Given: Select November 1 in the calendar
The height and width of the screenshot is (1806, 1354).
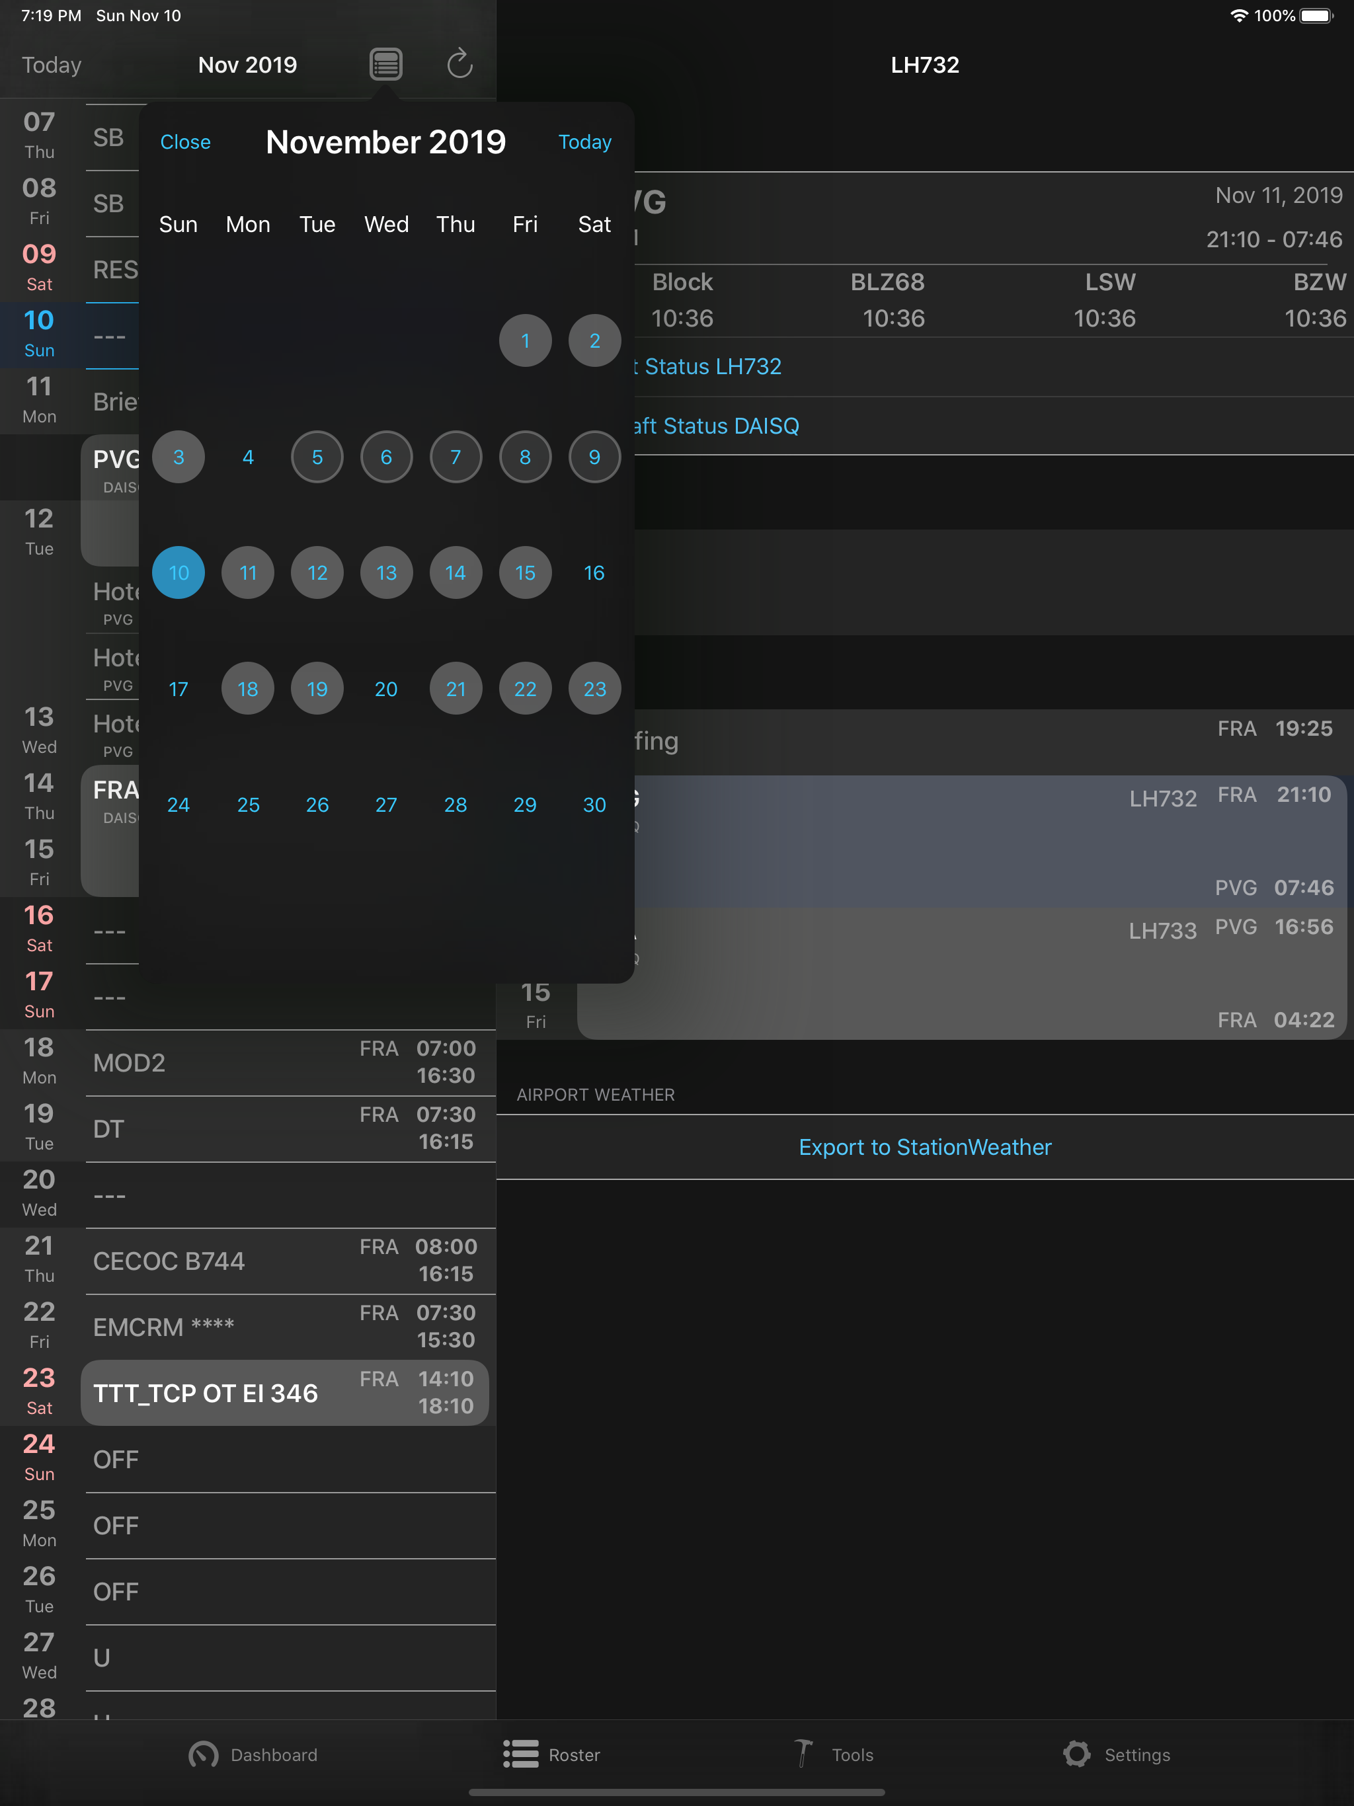Looking at the screenshot, I should (525, 340).
